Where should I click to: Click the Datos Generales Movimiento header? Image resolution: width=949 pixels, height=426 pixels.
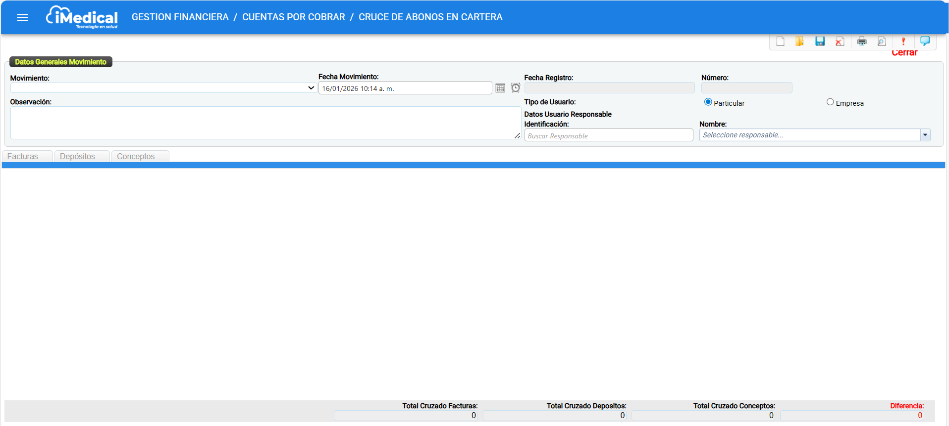pos(61,62)
